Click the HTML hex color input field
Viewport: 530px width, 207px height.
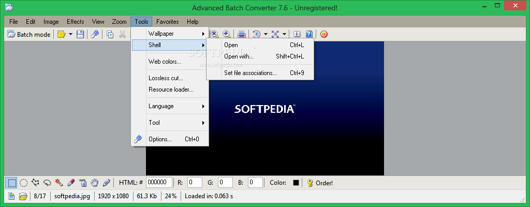click(159, 183)
